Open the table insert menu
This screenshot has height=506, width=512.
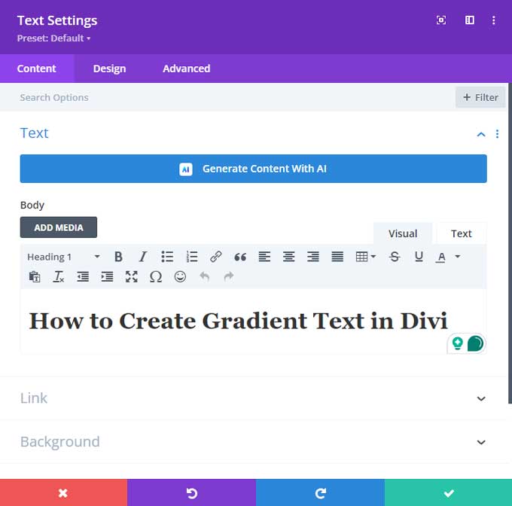[365, 257]
